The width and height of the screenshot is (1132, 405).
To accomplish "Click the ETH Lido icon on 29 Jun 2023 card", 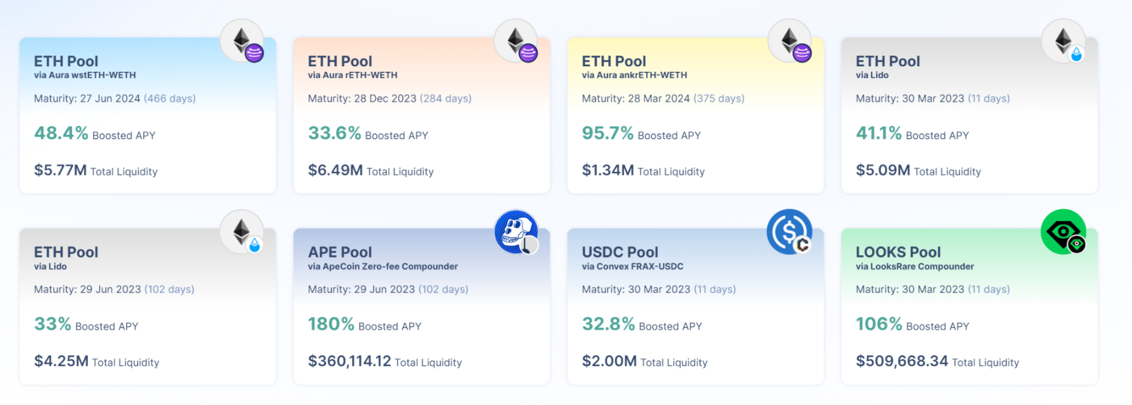I will pyautogui.click(x=242, y=232).
